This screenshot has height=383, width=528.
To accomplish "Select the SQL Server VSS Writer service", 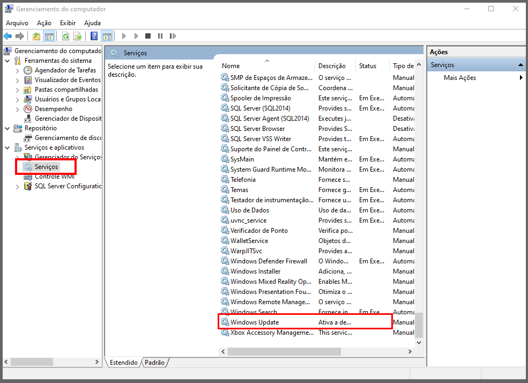I will tap(317, 139).
